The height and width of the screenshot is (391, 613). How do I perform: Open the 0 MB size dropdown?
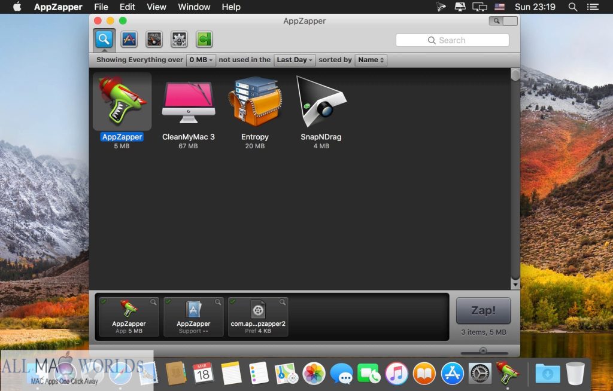(201, 60)
